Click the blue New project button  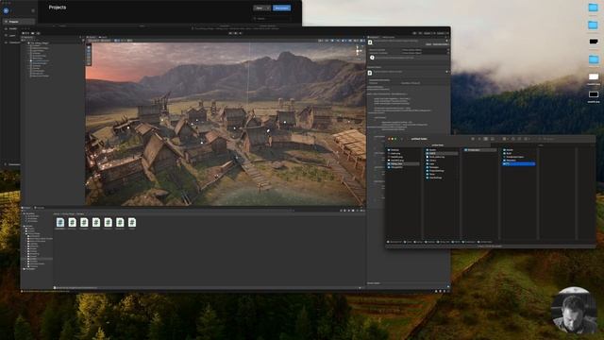pyautogui.click(x=281, y=8)
